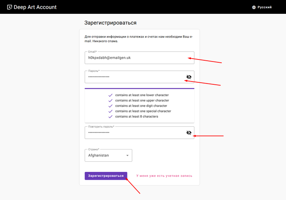Click checkmark beside digit character rule

[110, 105]
